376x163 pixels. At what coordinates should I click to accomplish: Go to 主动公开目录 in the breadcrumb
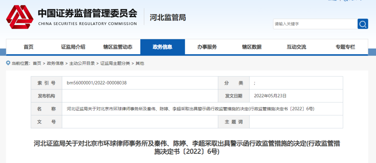pos(82,64)
